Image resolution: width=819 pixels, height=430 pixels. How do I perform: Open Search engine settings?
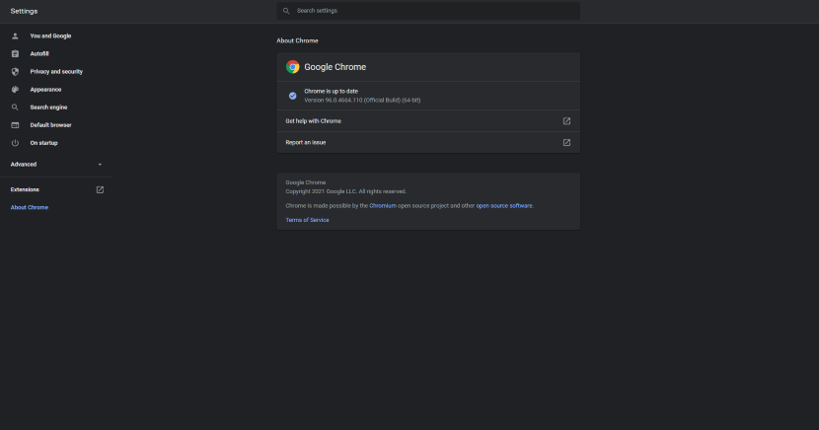(48, 107)
